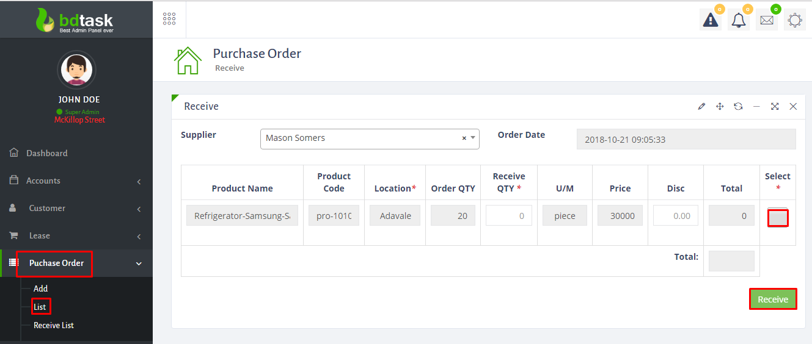Tick the Select checkbox for Refrigerator row
The width and height of the screenshot is (812, 344).
[x=778, y=218]
